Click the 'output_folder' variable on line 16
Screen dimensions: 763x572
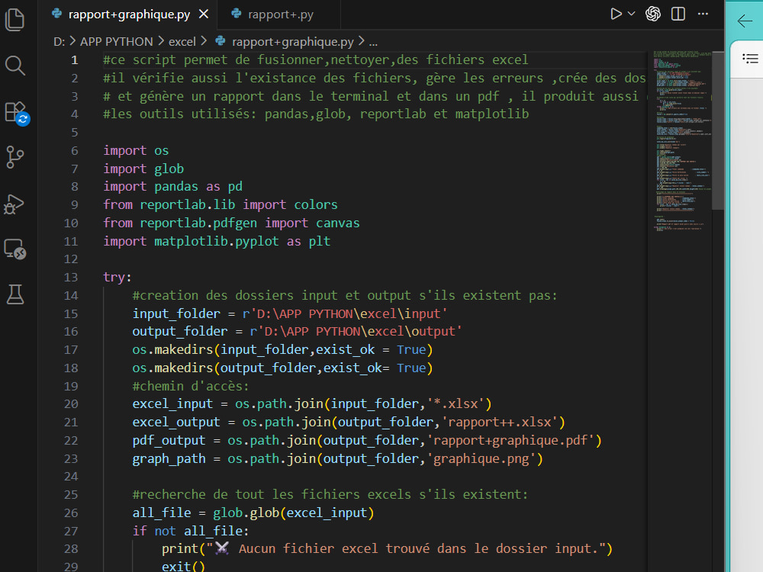[180, 332]
